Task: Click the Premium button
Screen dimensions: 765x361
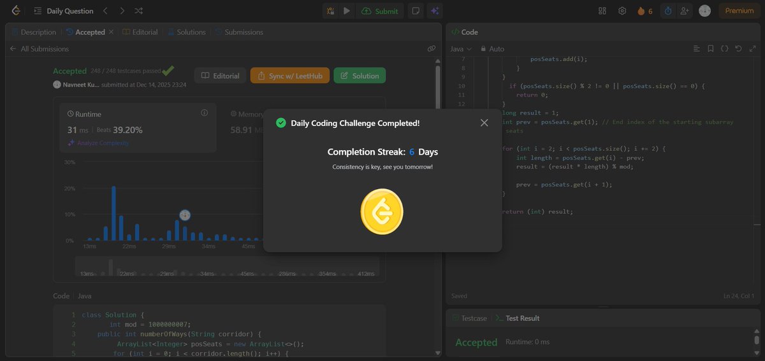Action: (x=739, y=11)
